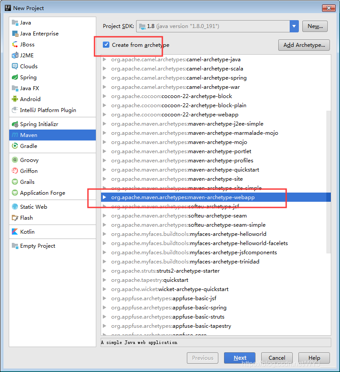Click the Static Web globe icon
The height and width of the screenshot is (372, 340).
coord(15,207)
